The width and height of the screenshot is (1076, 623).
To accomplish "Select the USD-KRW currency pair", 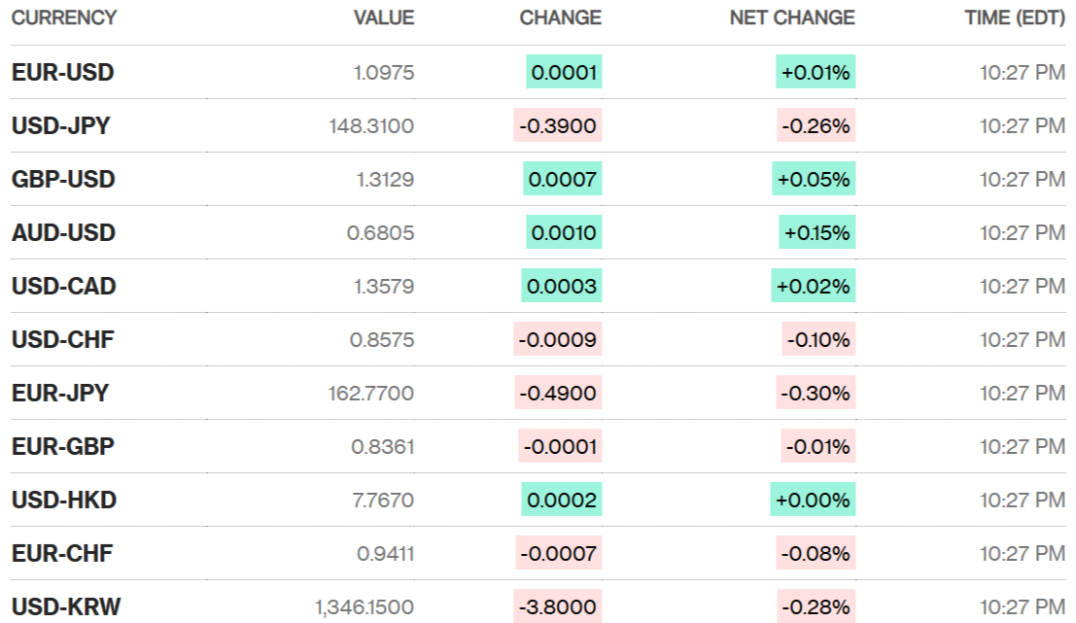I will point(66,607).
